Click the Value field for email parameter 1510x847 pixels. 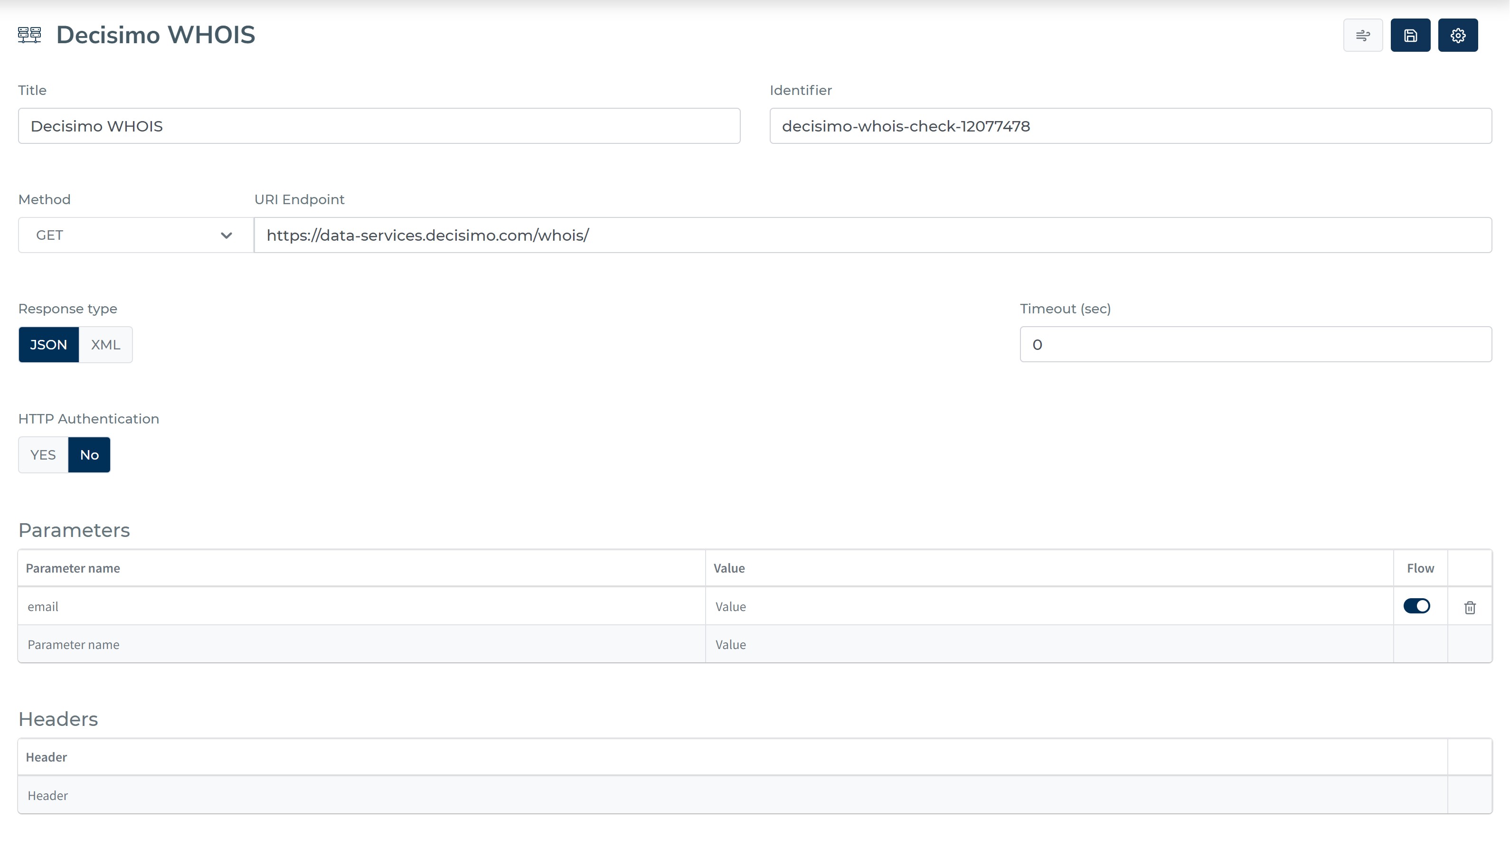[1049, 606]
